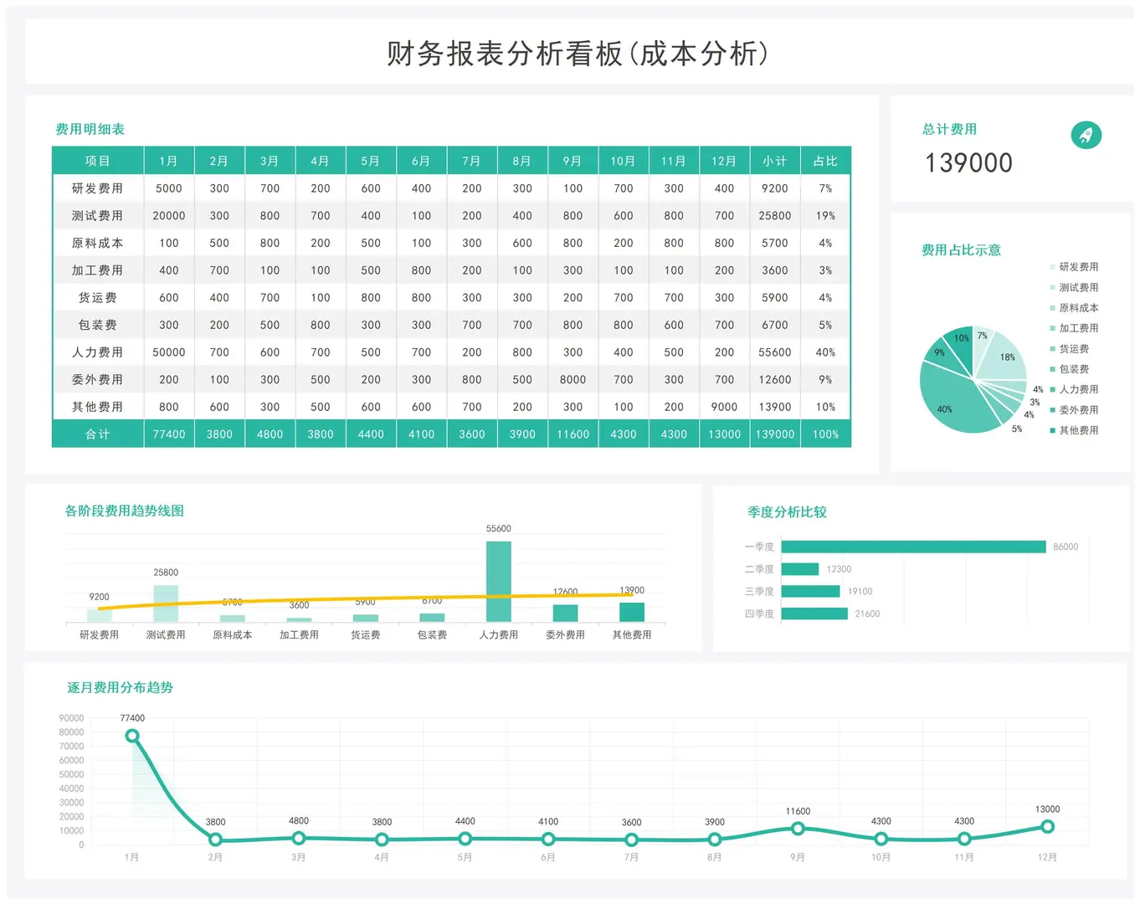Click the 1月 data point at 77400
1140x904 pixels.
(132, 736)
